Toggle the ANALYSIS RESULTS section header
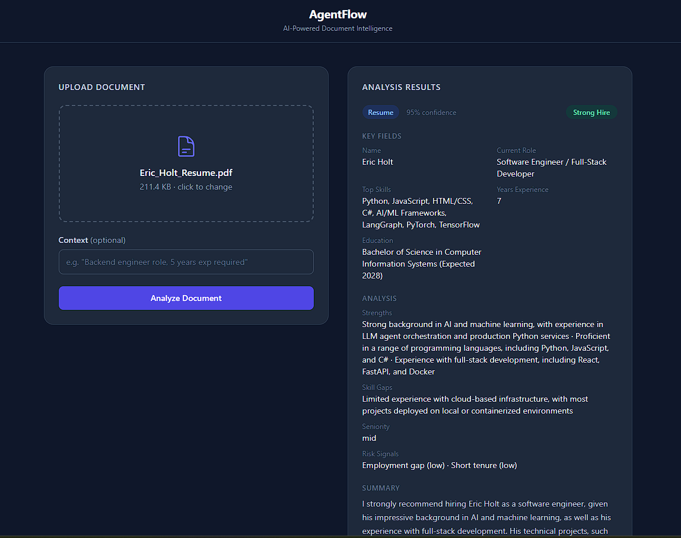 click(x=400, y=87)
